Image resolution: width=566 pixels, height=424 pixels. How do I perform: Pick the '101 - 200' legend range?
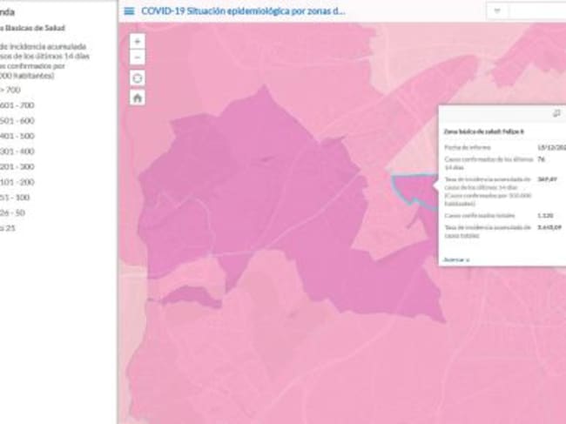17,182
